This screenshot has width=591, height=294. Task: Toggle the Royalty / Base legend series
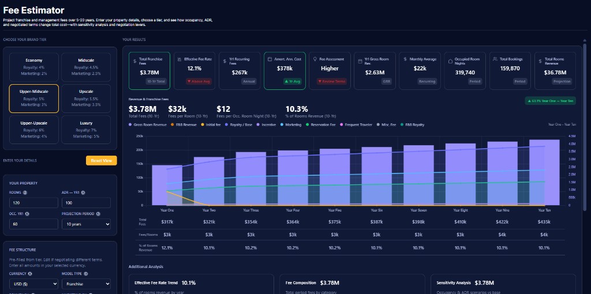coord(238,125)
